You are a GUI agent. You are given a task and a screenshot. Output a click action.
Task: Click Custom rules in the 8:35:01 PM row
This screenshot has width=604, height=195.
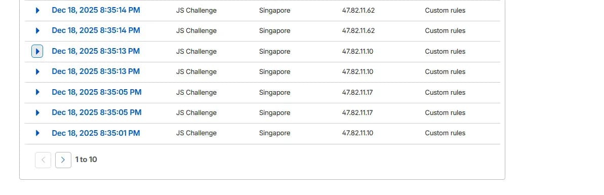(x=445, y=133)
